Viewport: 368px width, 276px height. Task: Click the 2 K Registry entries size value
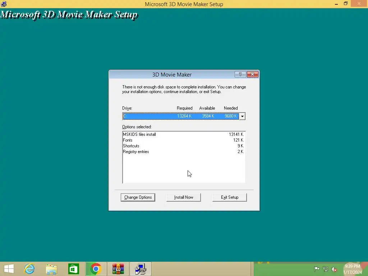(x=240, y=152)
